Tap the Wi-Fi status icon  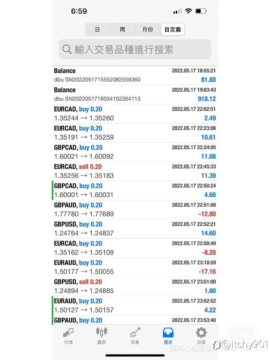188,11
